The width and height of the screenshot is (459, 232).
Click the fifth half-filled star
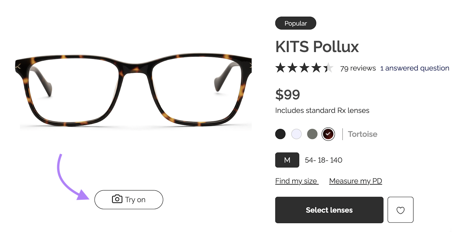[329, 68]
